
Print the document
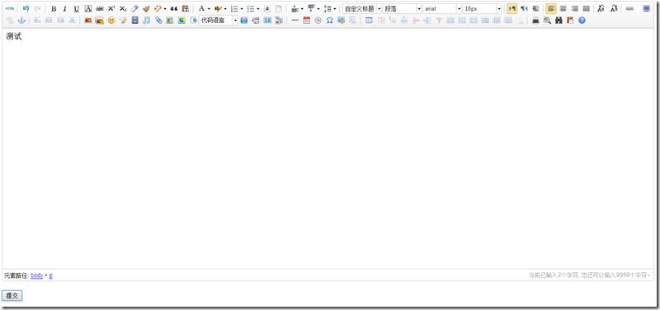(535, 20)
